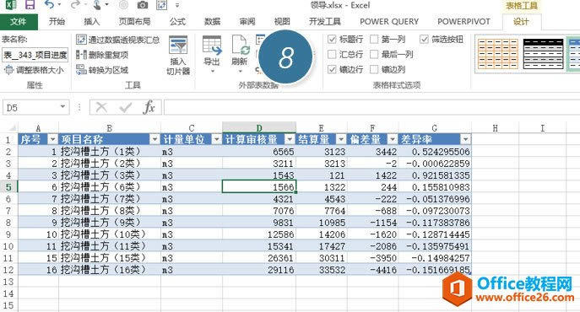Click the Insert Slicer icon
This screenshot has width=580, height=312.
pos(178,45)
